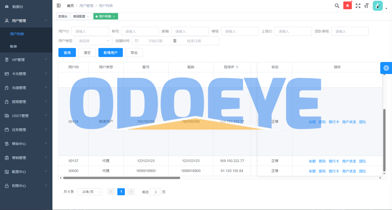Viewport: 392px width, 210px height.
Task: Close the 客服配置 tab
Action: 88,16
